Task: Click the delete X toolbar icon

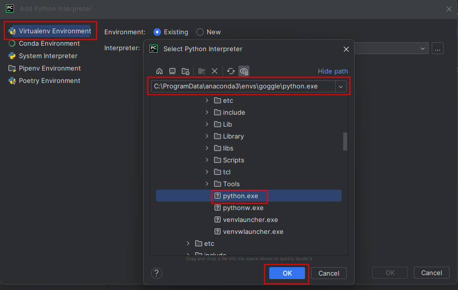Action: (x=215, y=71)
